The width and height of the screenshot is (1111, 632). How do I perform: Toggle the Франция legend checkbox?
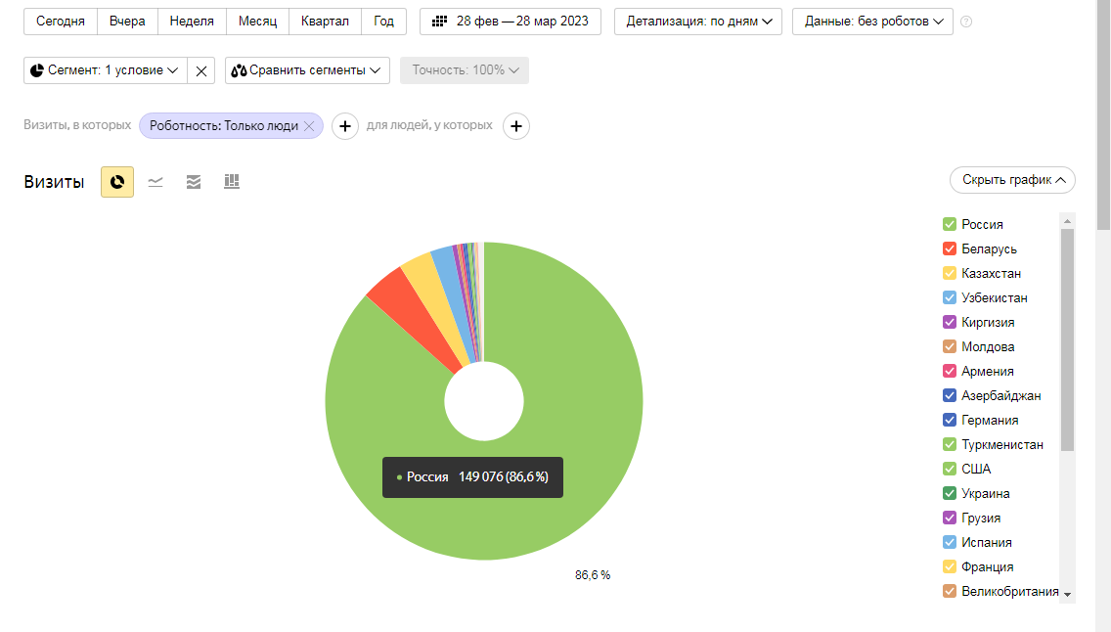[x=950, y=566]
